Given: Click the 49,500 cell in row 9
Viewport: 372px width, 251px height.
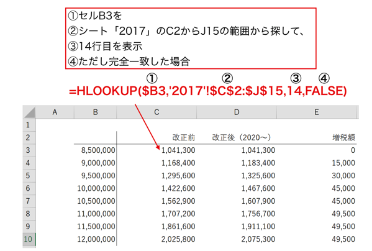Looking at the screenshot, I should click(x=317, y=227).
